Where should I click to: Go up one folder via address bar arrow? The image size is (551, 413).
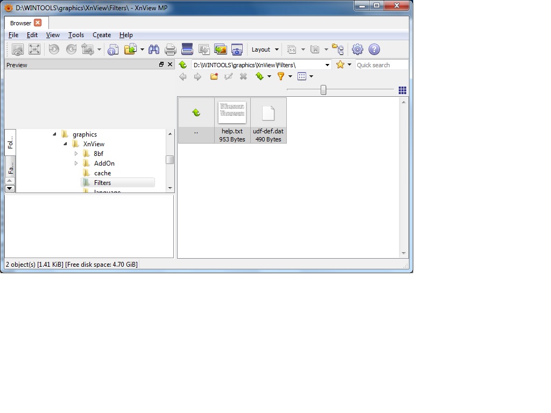point(183,65)
